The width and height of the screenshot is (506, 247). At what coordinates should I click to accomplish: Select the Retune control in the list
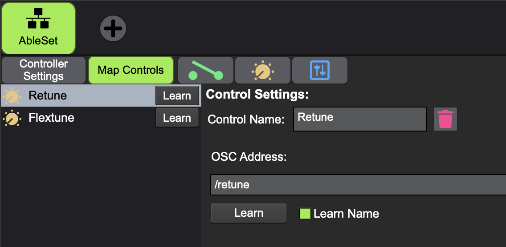80,96
